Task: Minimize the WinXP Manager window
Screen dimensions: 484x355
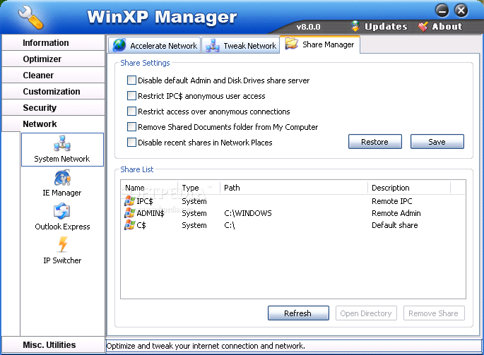Action: click(x=442, y=11)
